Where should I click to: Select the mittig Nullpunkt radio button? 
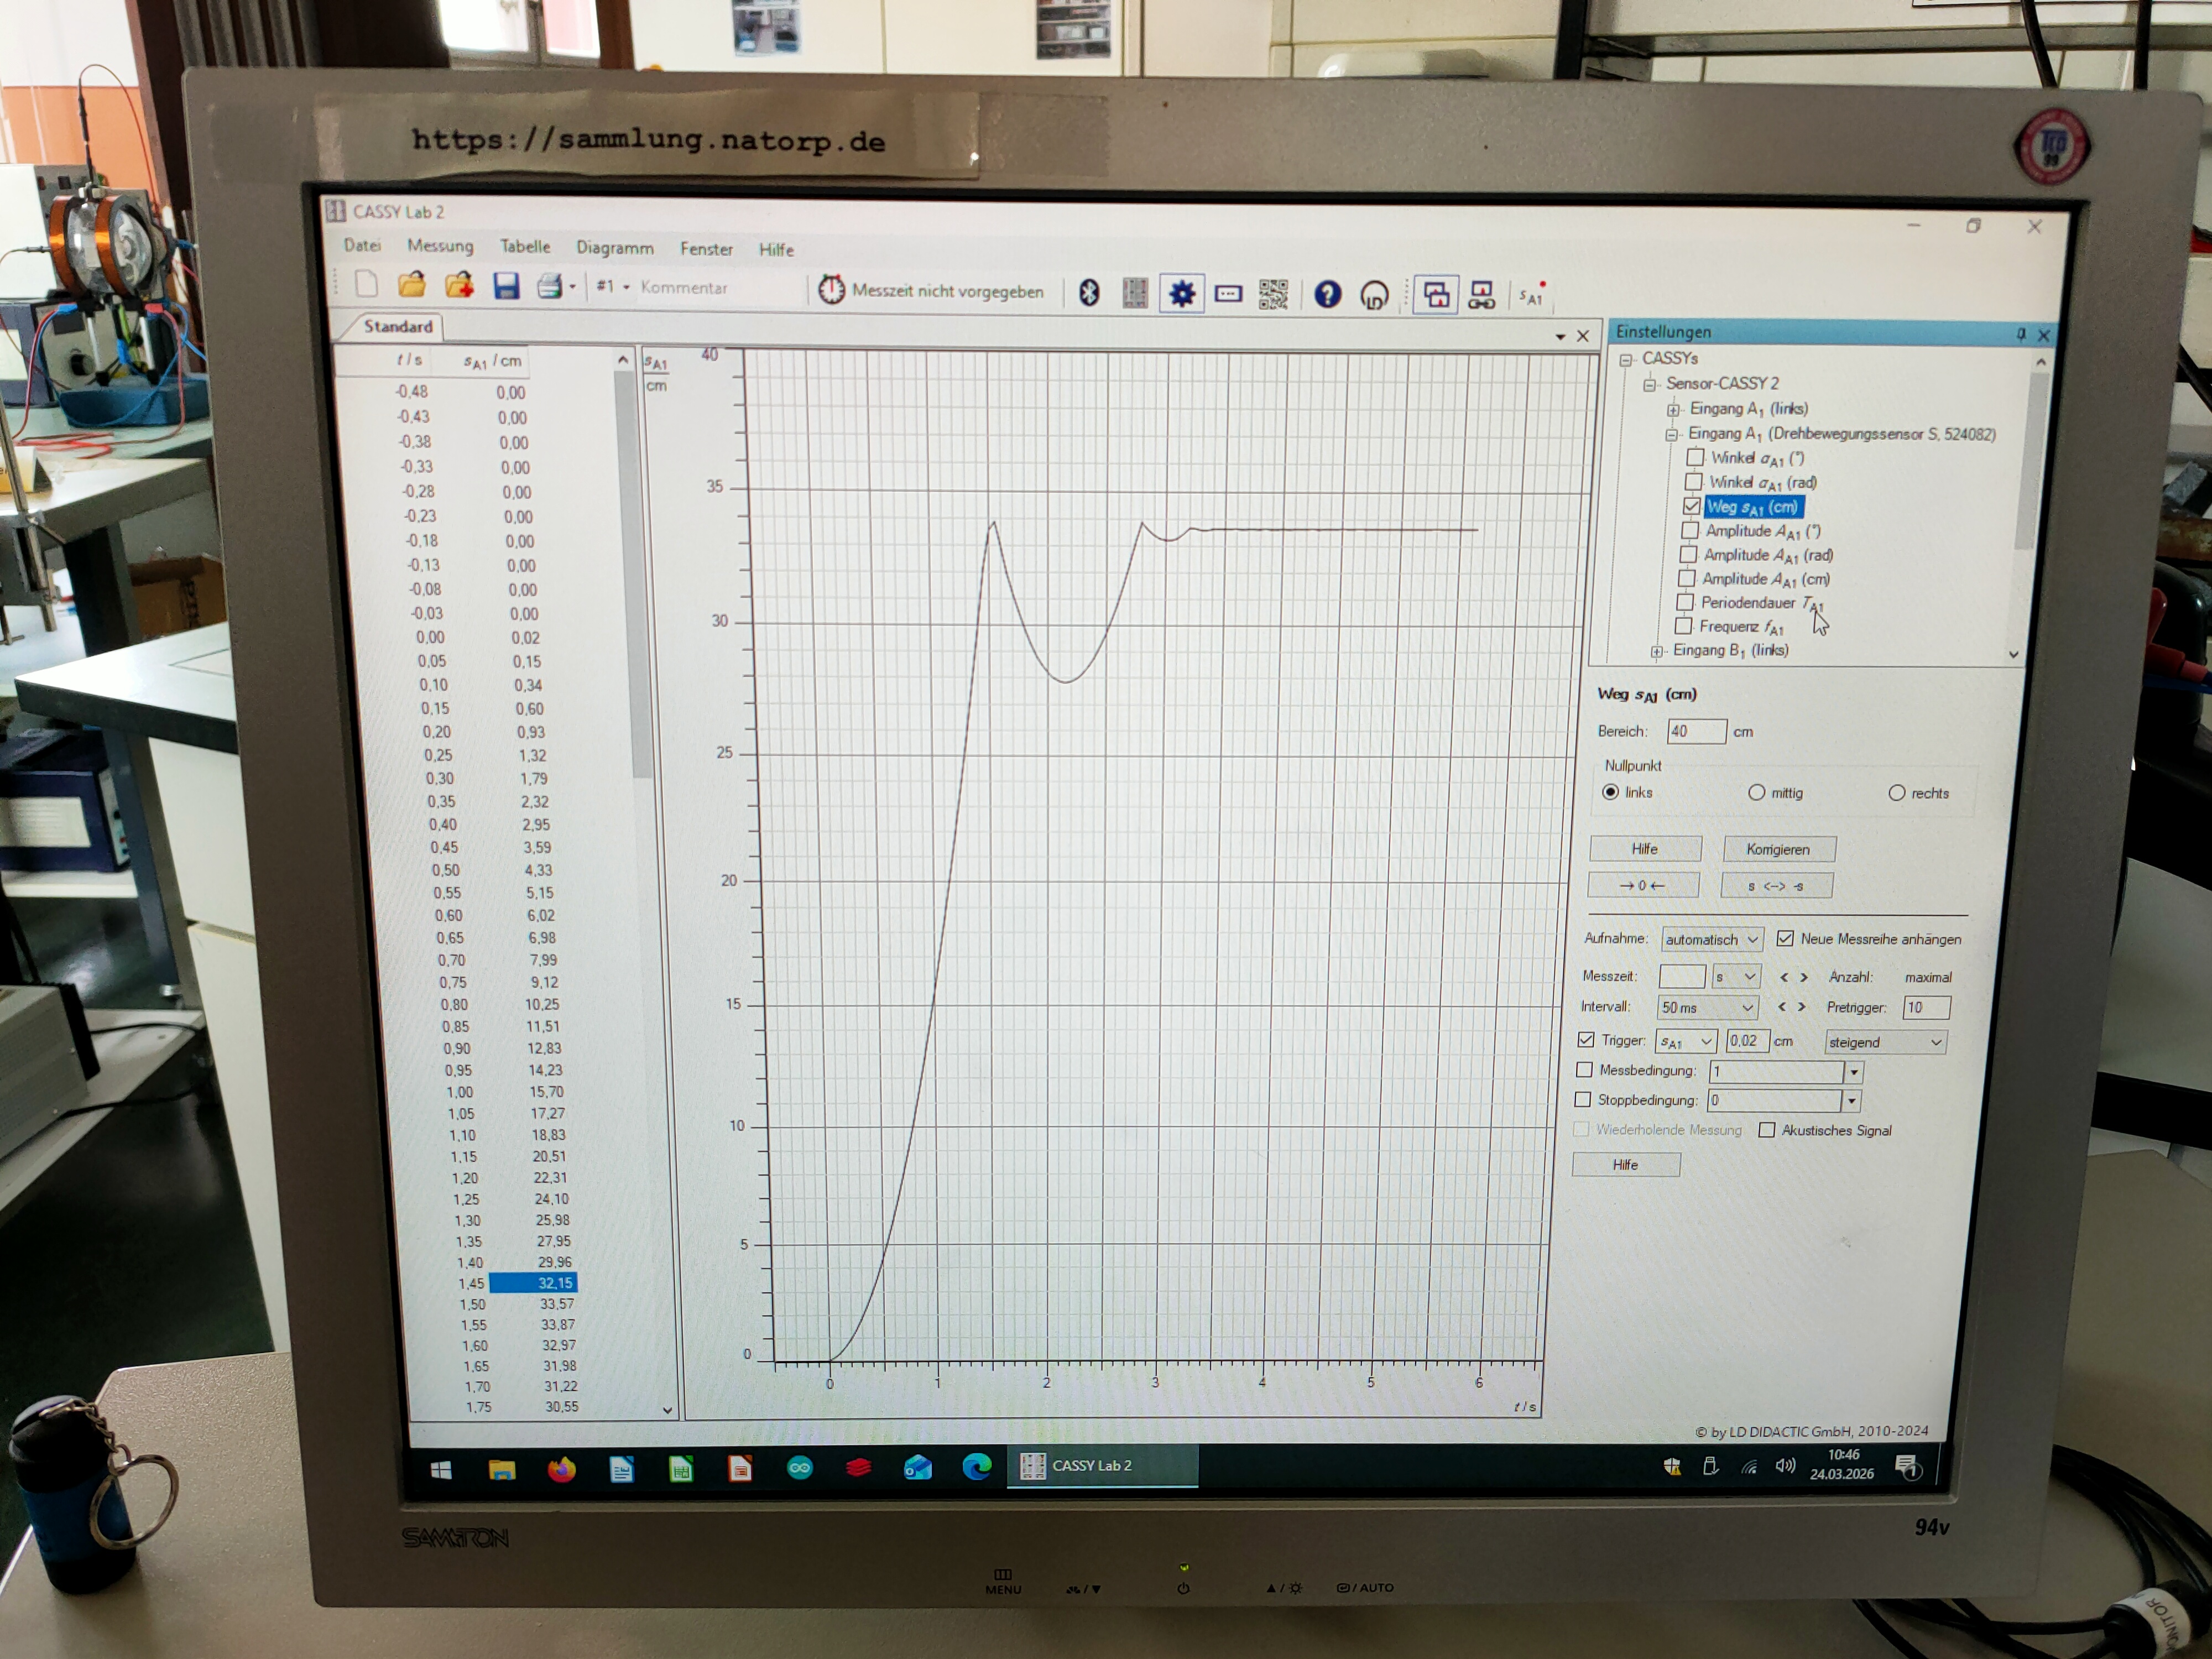tap(1756, 793)
